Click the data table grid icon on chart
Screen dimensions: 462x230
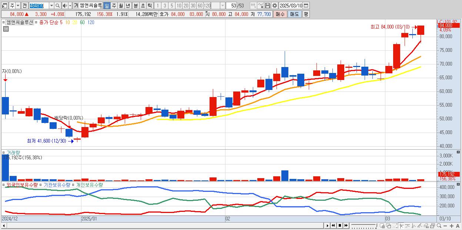[x=6, y=29]
